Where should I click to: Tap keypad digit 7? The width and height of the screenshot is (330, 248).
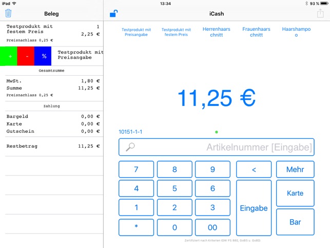coord(136,169)
